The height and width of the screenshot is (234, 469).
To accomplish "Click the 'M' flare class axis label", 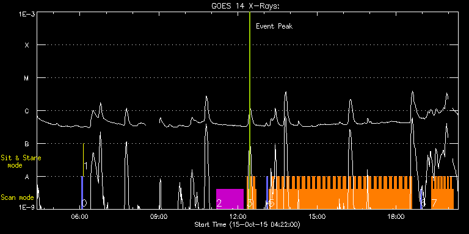I will point(27,78).
